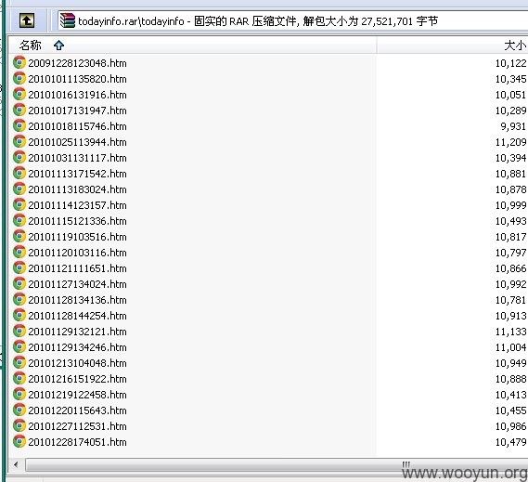Click size value 10,122
Screen dimensions: 528x482
click(510, 63)
